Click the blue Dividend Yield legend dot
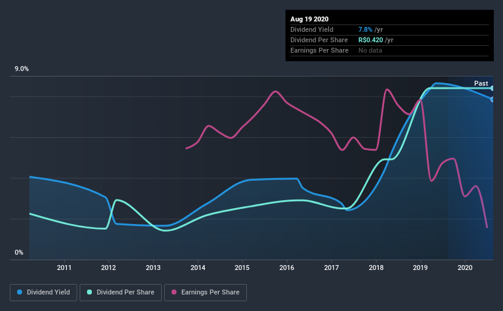This screenshot has height=311, width=503. coord(20,292)
